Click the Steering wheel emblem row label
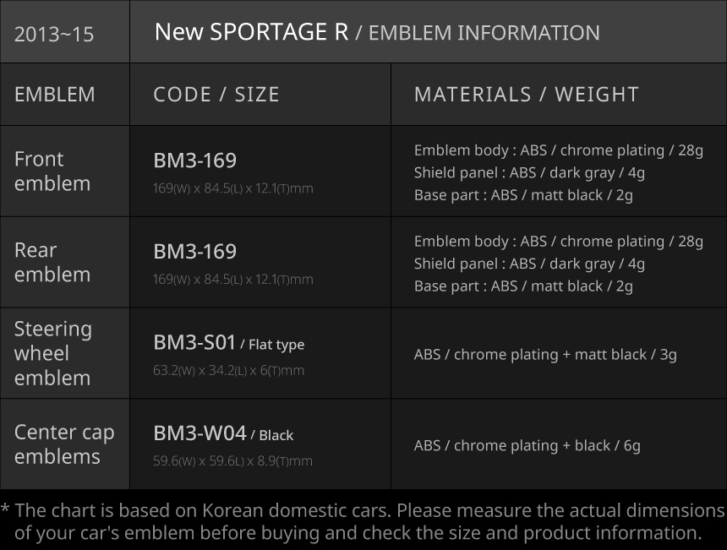This screenshot has width=727, height=550. tap(53, 353)
